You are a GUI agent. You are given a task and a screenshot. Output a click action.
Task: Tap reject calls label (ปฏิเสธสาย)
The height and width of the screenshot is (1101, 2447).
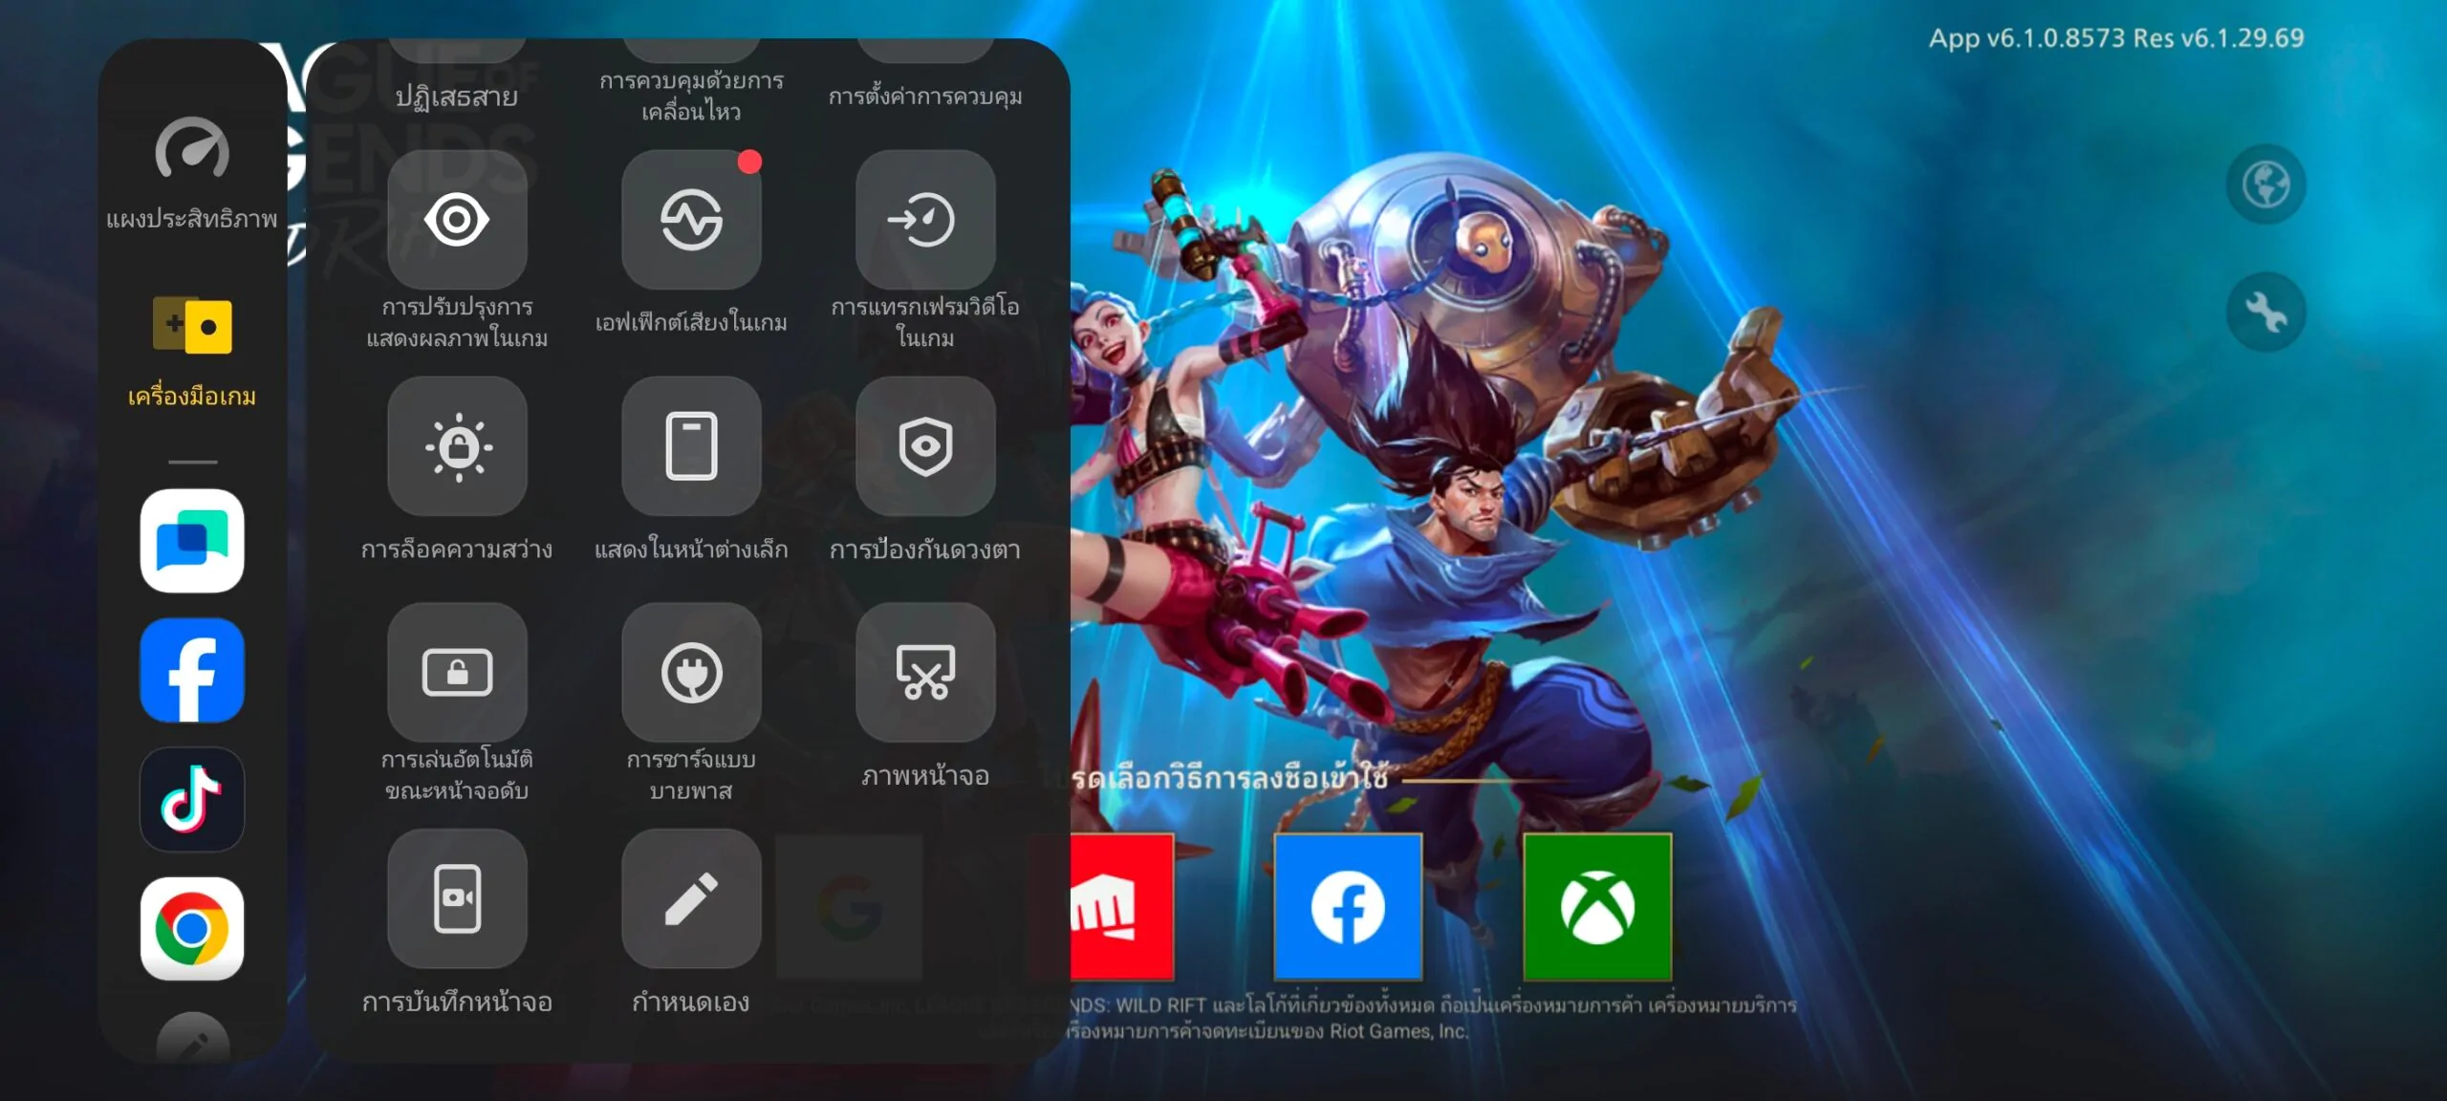457,97
